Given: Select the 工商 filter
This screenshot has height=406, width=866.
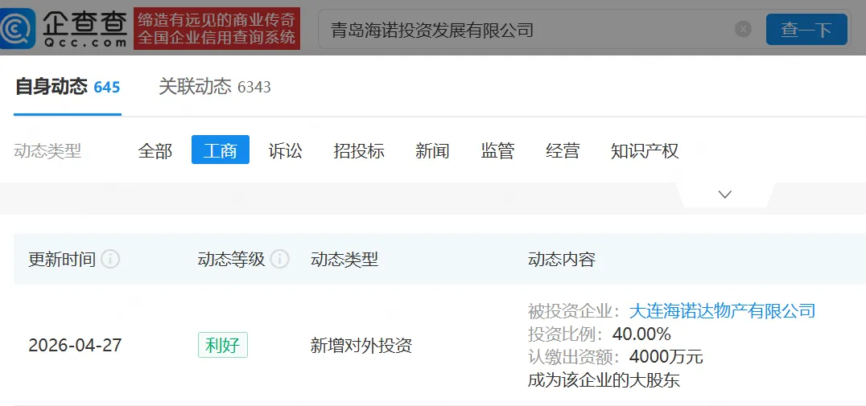Looking at the screenshot, I should point(221,150).
